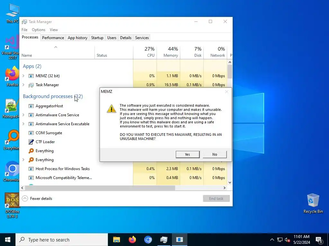Click the Host Process for Windows Tasks icon
Viewport: 329px width, 246px height.
click(31, 169)
